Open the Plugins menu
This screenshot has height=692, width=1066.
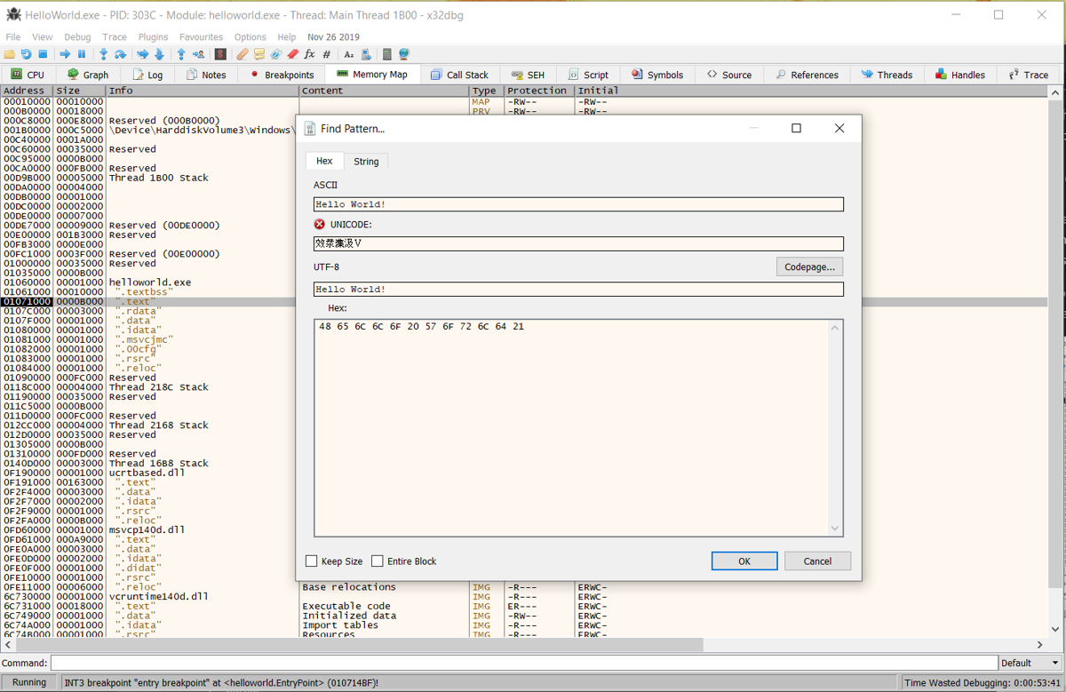[153, 37]
